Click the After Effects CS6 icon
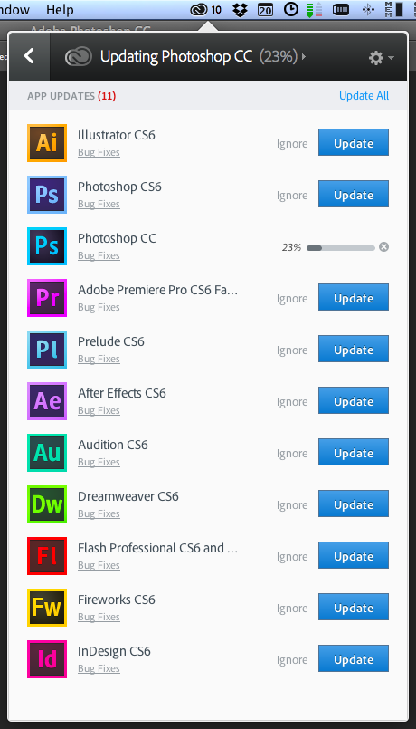This screenshot has width=416, height=729. [47, 401]
